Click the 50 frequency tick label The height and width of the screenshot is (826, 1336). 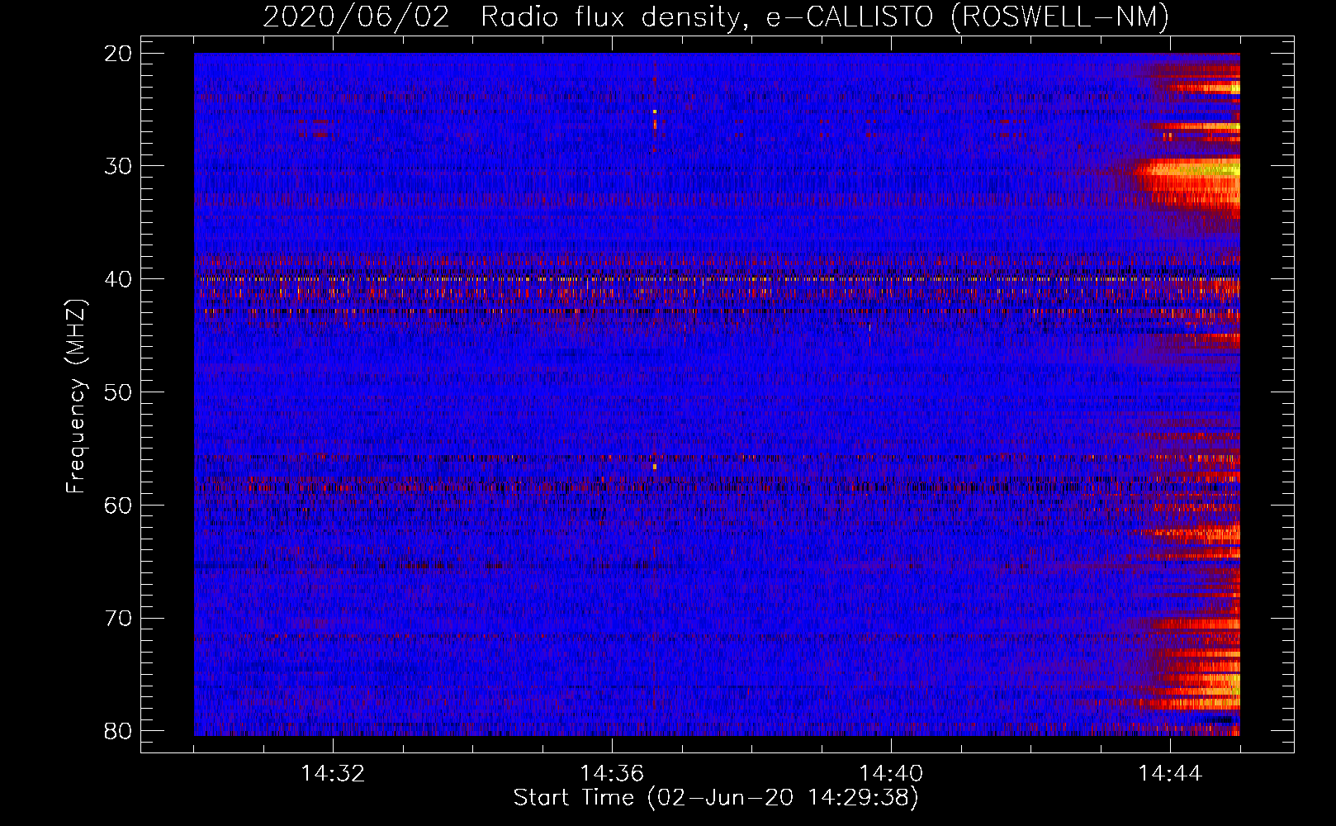pyautogui.click(x=119, y=392)
